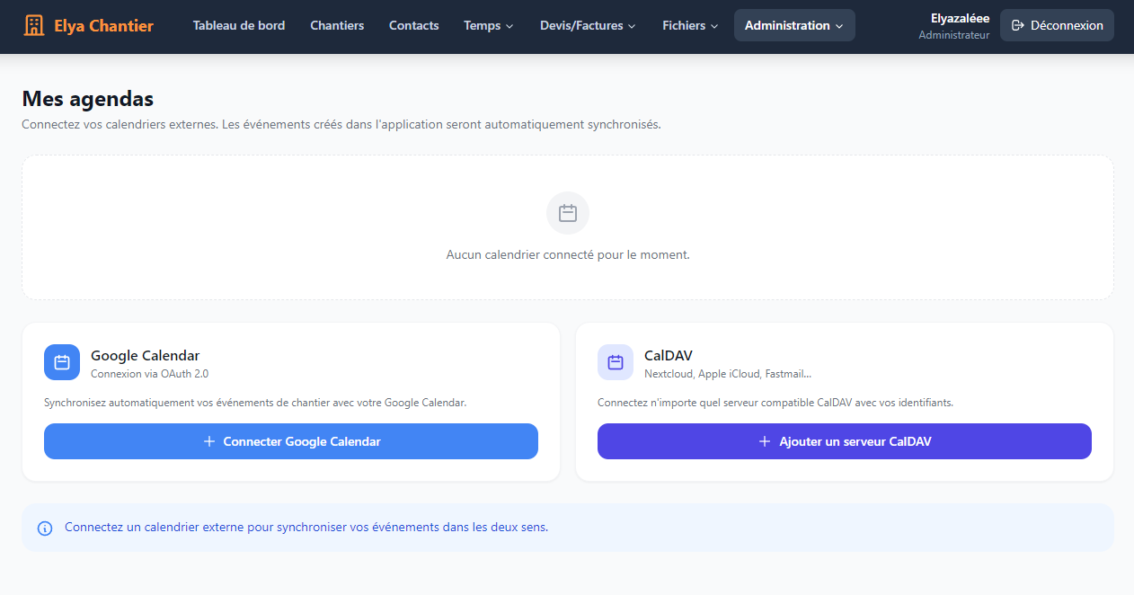
Task: Open the Devis/Factures dropdown
Action: [588, 25]
